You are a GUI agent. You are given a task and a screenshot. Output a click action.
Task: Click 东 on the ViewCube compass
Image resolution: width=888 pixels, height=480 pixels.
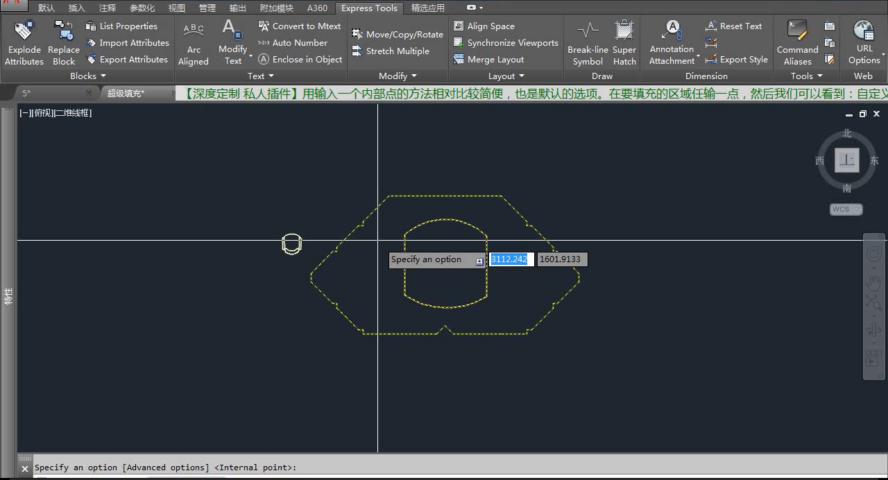pos(874,161)
